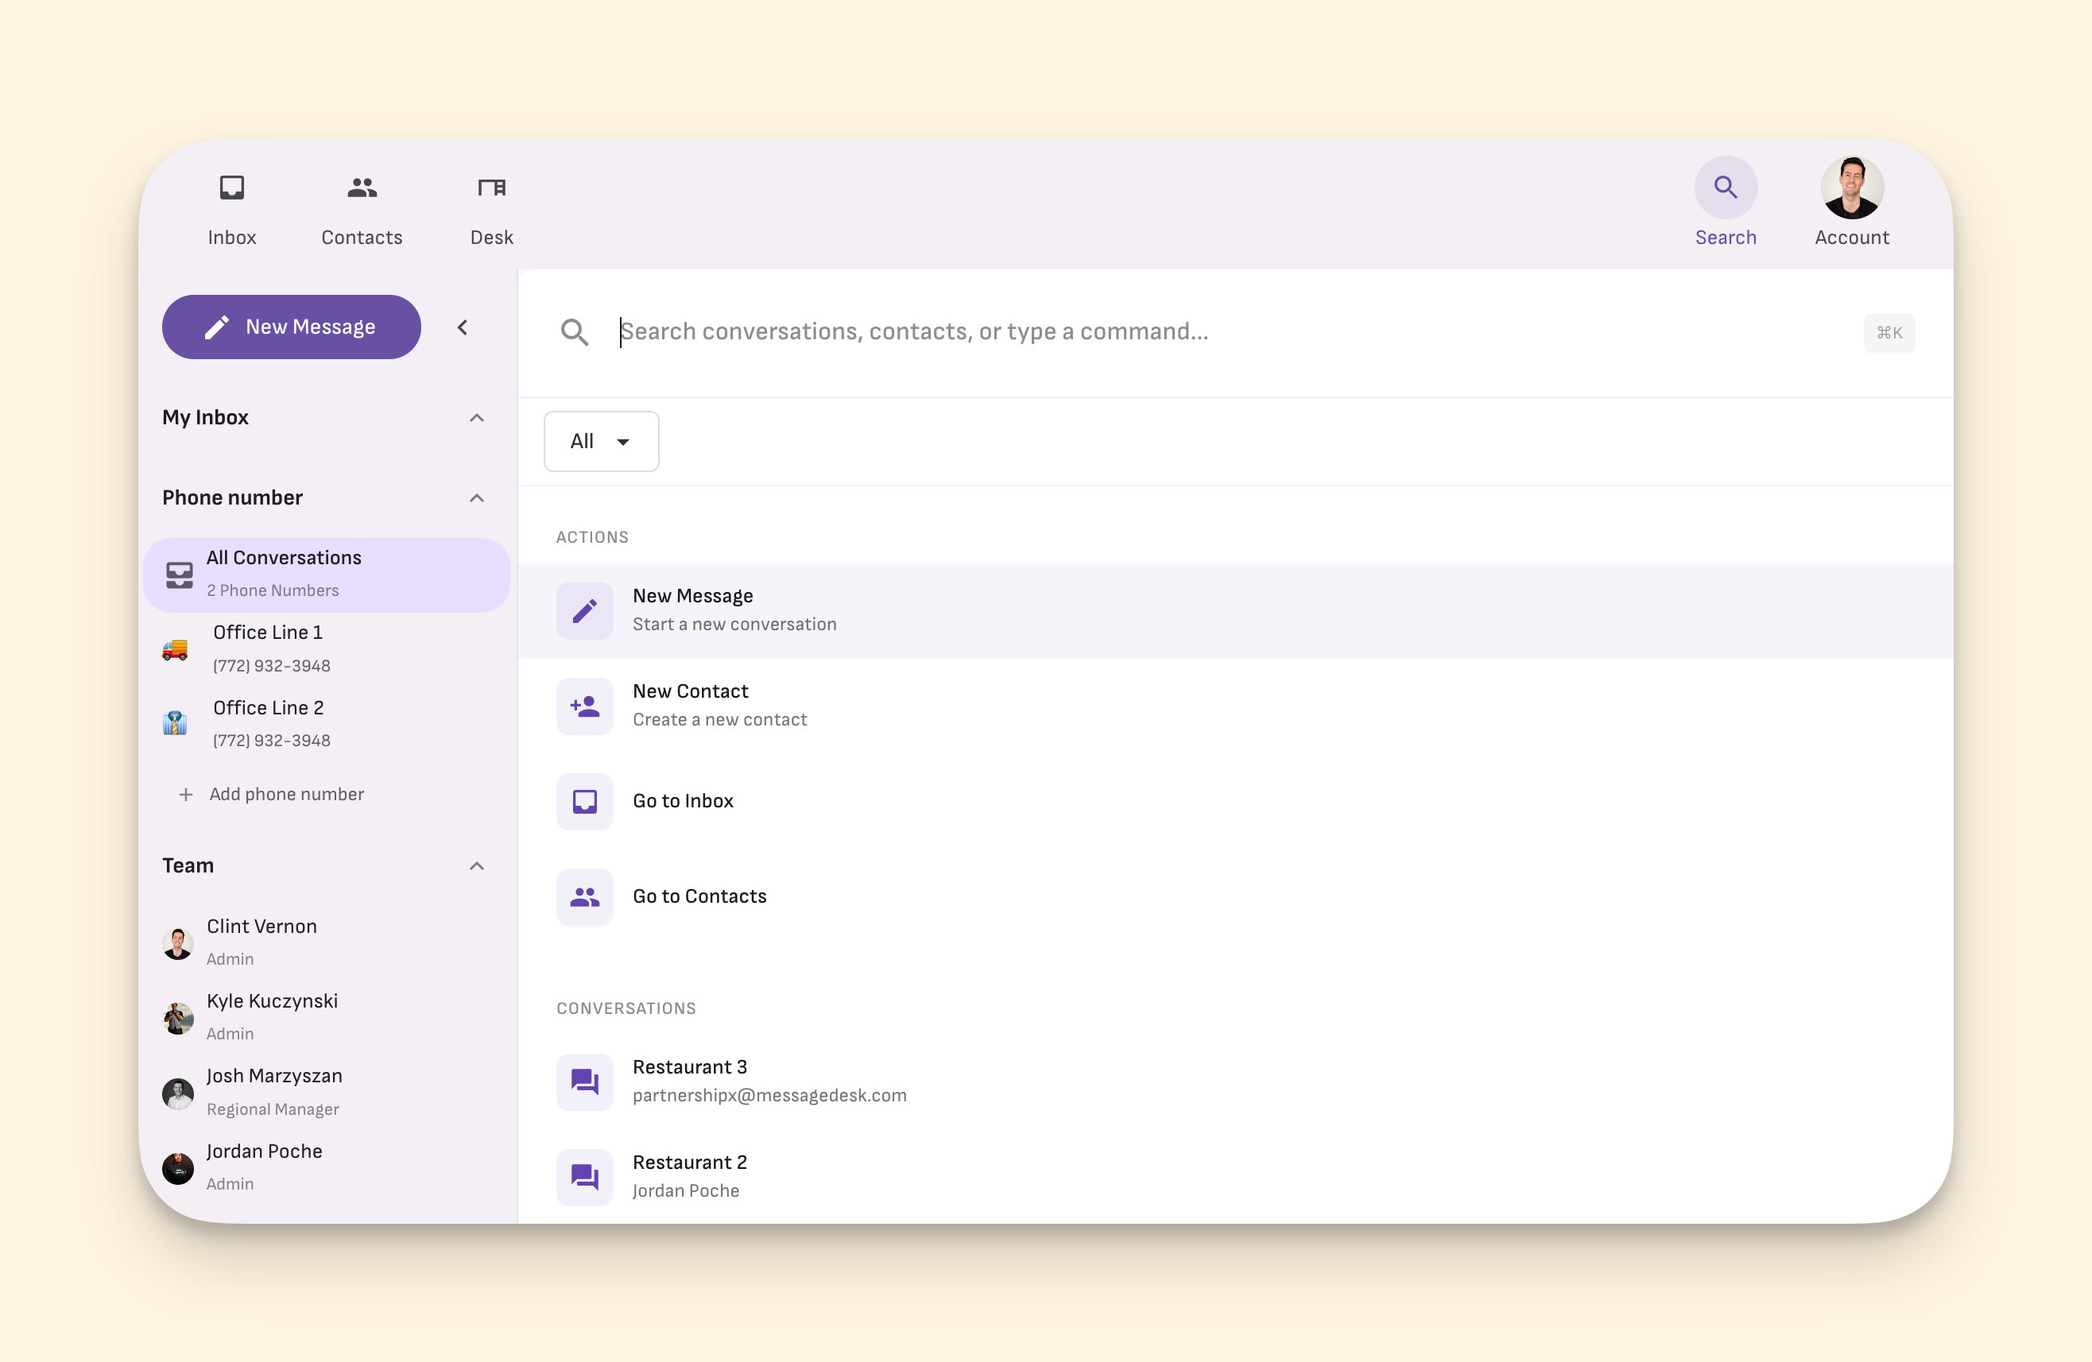
Task: Collapse the Team section
Action: point(476,866)
